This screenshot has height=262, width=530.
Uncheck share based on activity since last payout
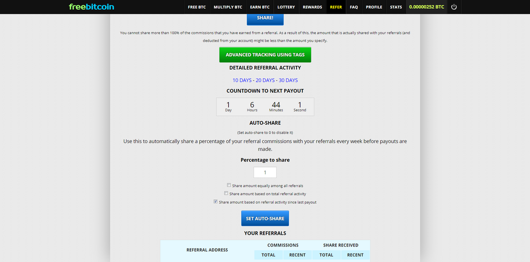tap(215, 201)
